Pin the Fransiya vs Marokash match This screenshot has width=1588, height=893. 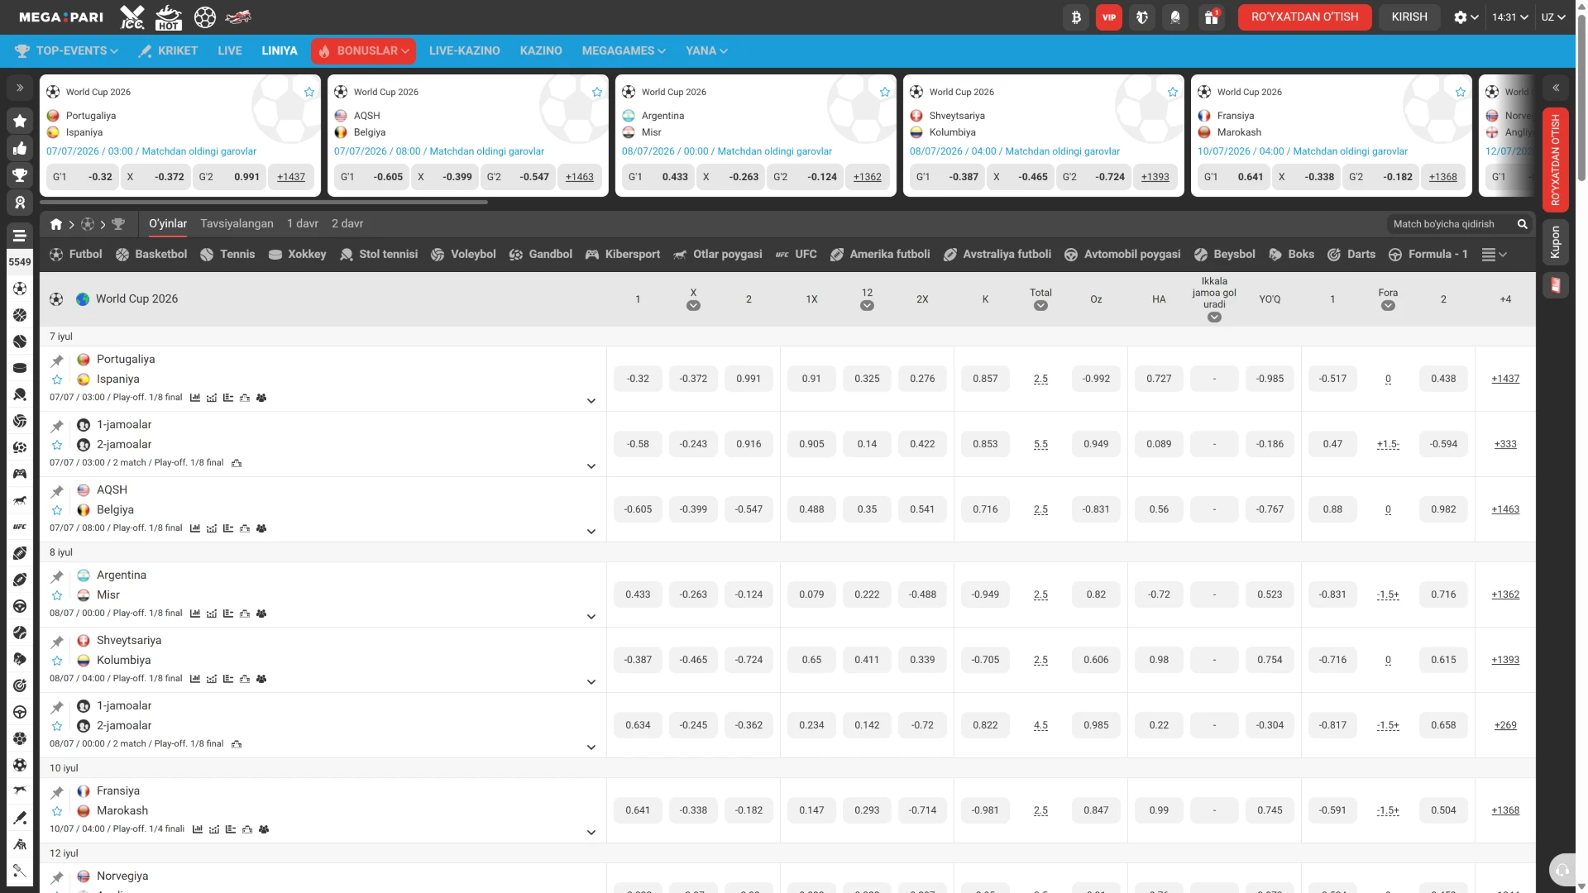57,792
